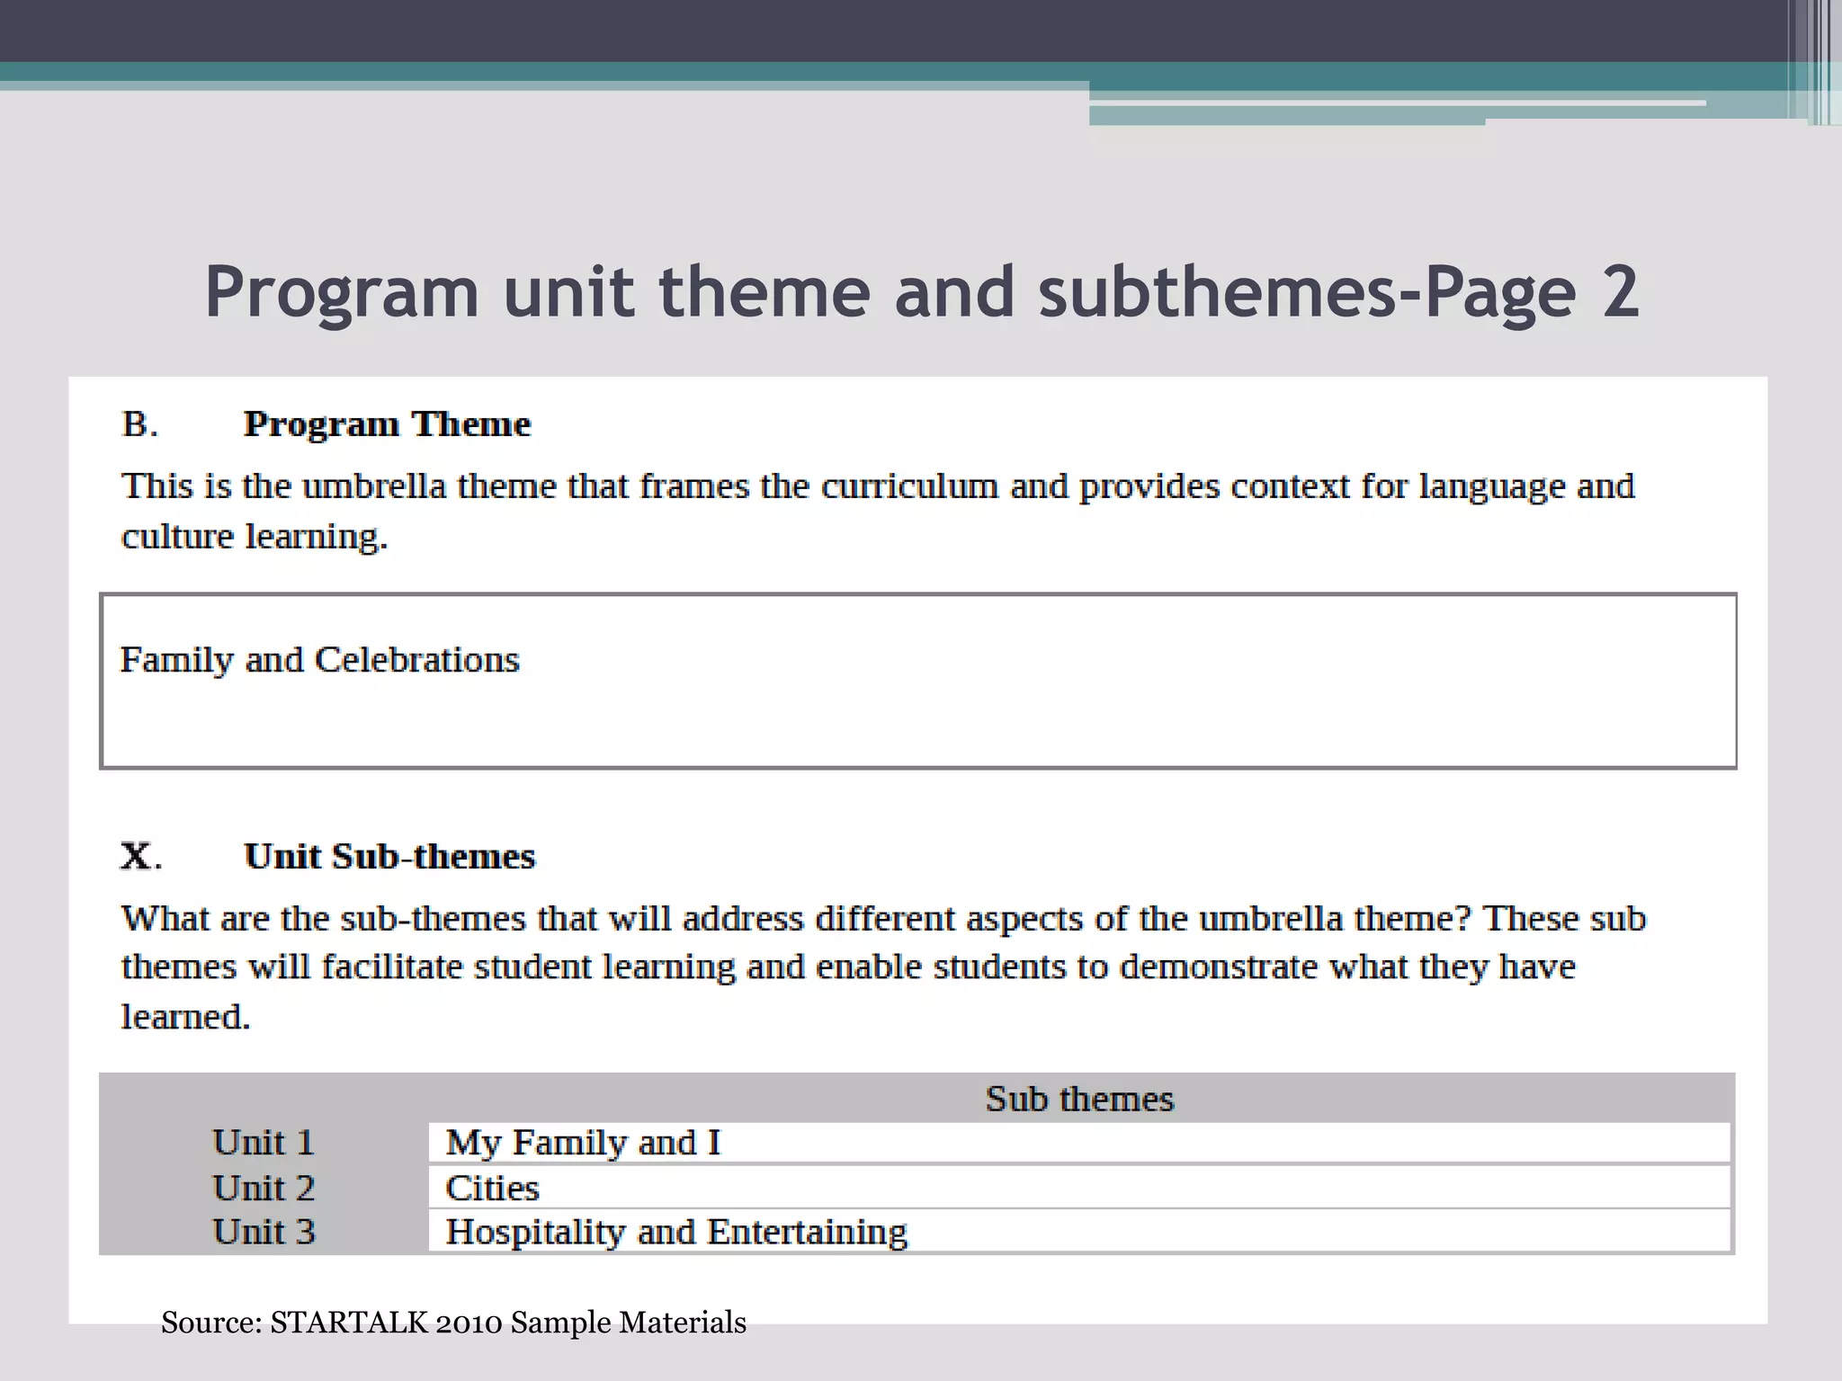Click the 'B.' section letter
Screen dimensions: 1842x1381
139,424
